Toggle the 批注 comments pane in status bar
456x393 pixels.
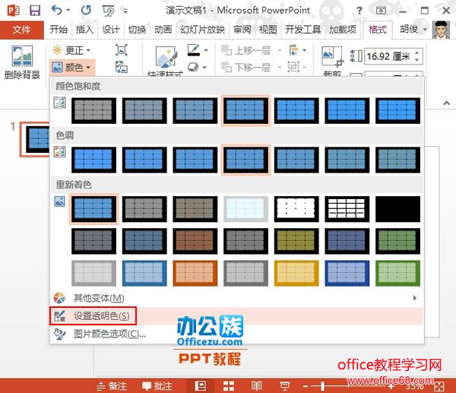click(157, 386)
